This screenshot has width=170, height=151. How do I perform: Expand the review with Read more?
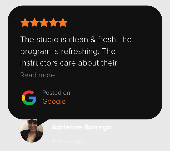tap(38, 75)
